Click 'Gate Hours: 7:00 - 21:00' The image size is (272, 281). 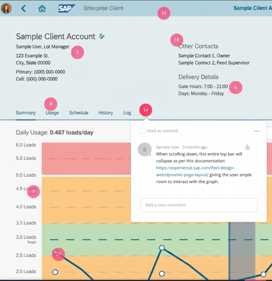point(203,86)
